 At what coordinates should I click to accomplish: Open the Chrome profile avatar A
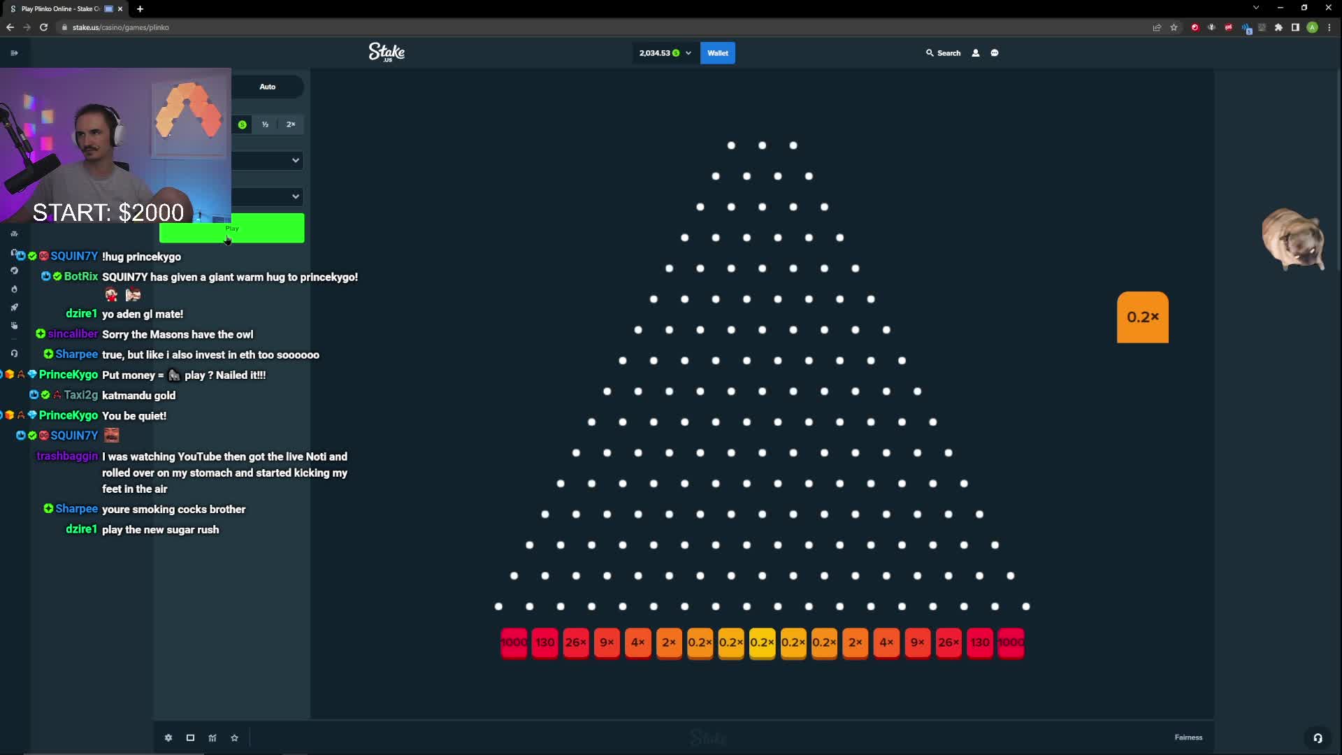pyautogui.click(x=1313, y=27)
